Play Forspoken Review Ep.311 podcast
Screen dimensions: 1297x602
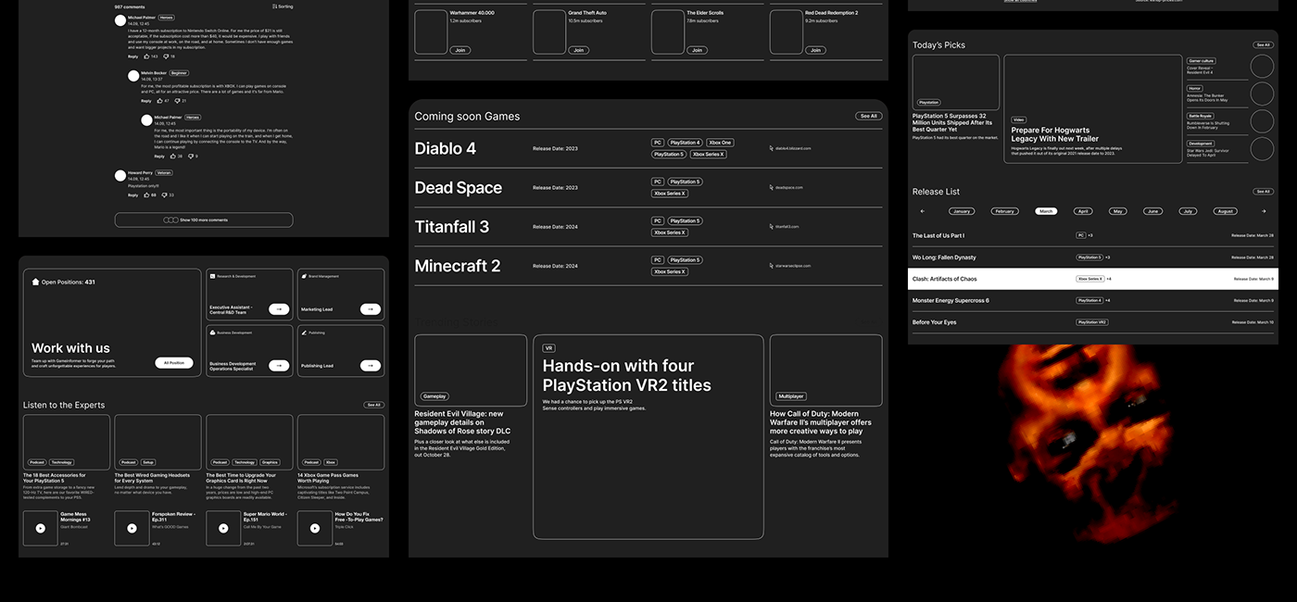pos(132,528)
